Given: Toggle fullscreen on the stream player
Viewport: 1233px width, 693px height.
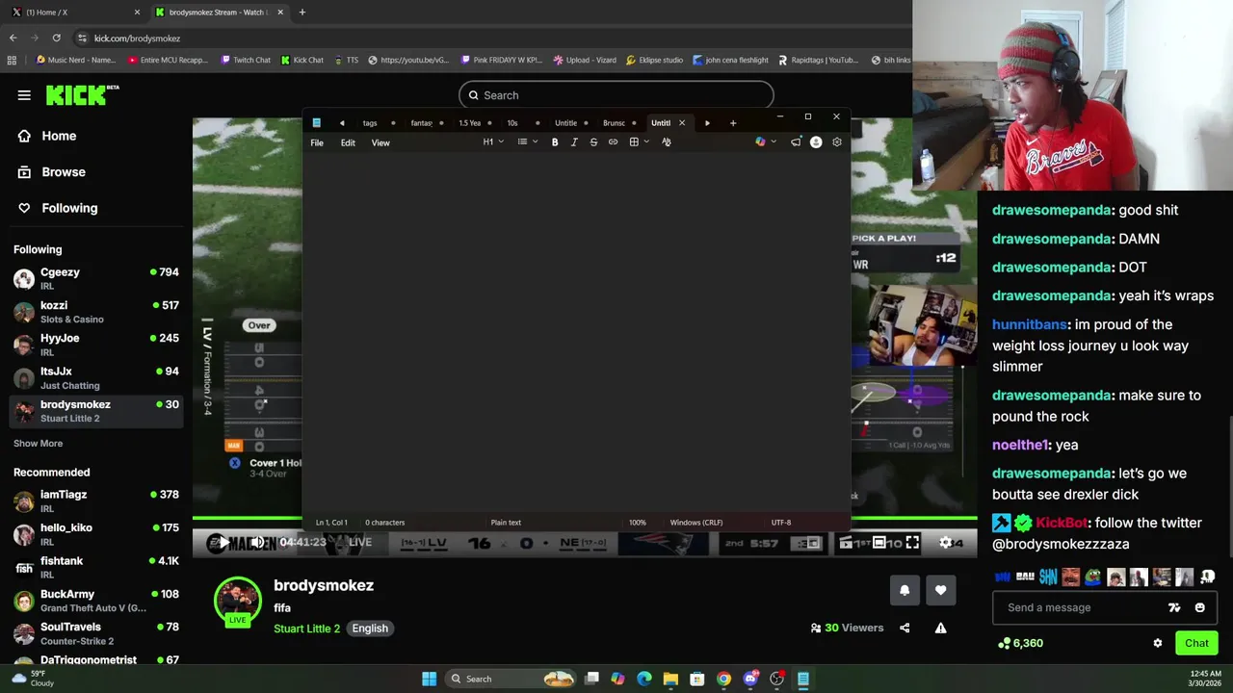Looking at the screenshot, I should click(x=912, y=543).
